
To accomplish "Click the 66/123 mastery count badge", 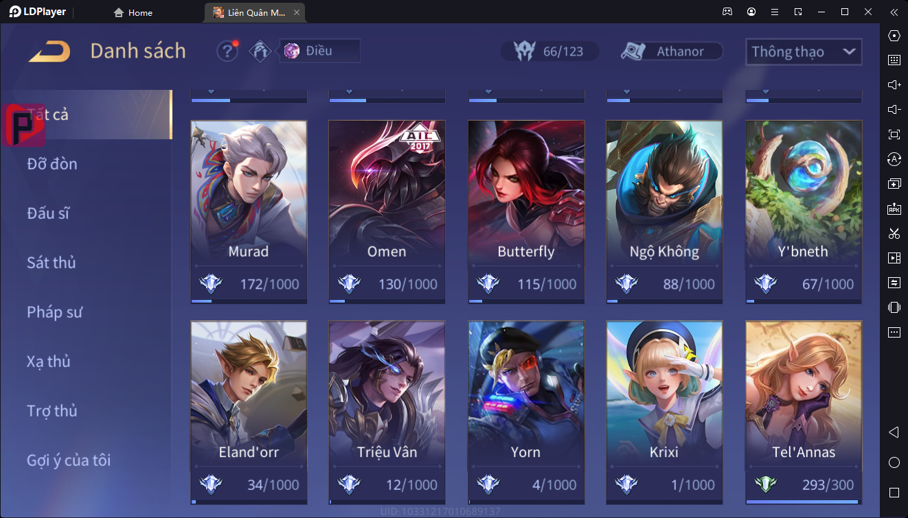I will [549, 51].
